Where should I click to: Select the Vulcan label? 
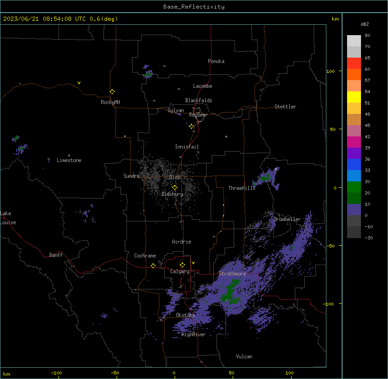[x=244, y=356]
